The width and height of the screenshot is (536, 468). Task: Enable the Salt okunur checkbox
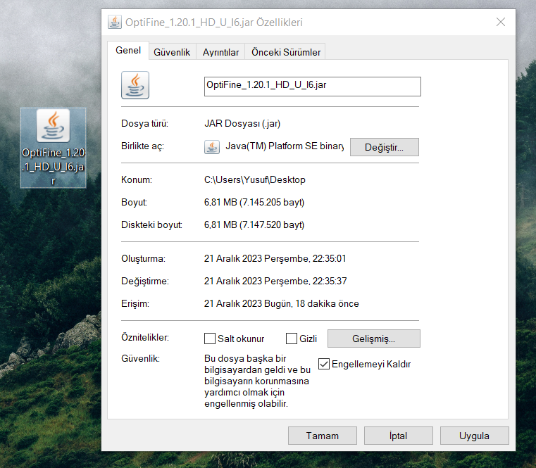[x=210, y=339]
